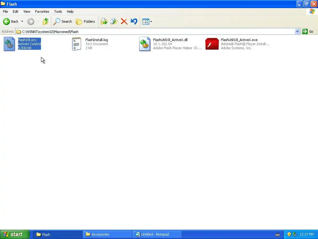Open the View menu

coord(27,12)
